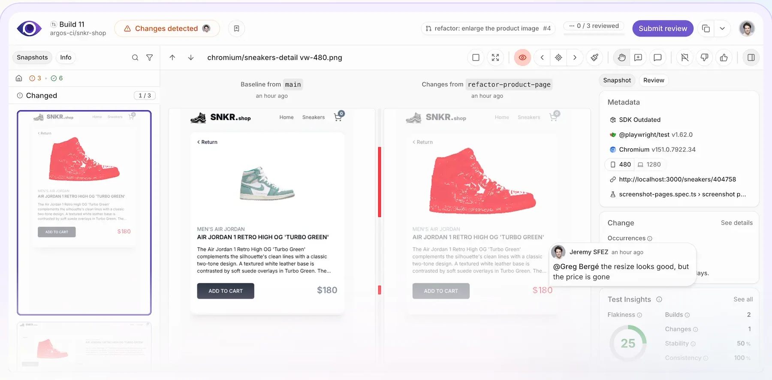
Task: Click the Submit review button
Action: [x=663, y=29]
